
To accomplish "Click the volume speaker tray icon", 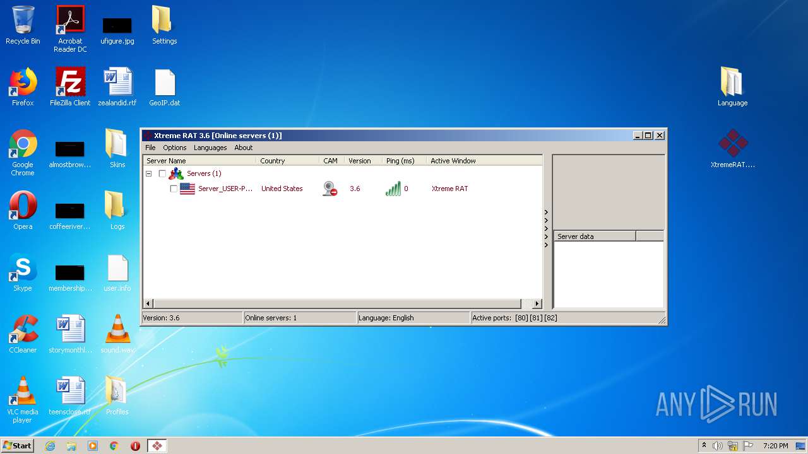I will pos(718,446).
